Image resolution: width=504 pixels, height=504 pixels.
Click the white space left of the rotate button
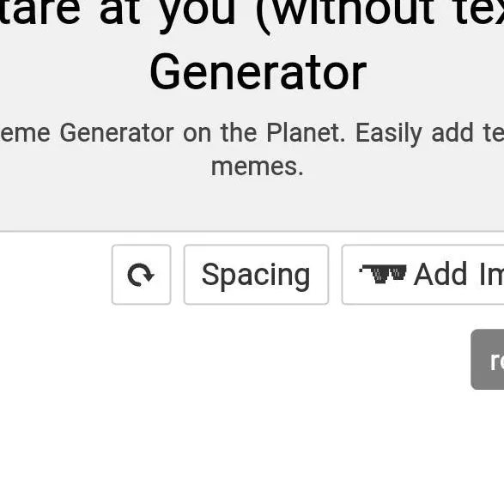click(x=55, y=275)
